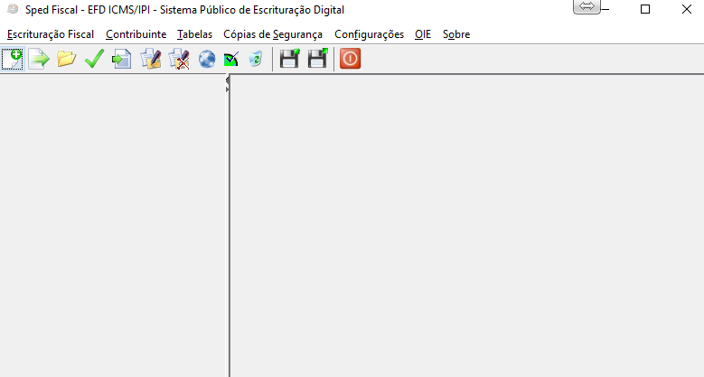Click the green checkmark validate icon
The width and height of the screenshot is (704, 377).
coord(94,60)
